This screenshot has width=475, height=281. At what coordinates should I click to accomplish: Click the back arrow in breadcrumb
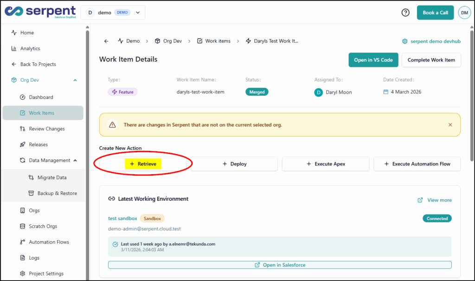click(106, 41)
